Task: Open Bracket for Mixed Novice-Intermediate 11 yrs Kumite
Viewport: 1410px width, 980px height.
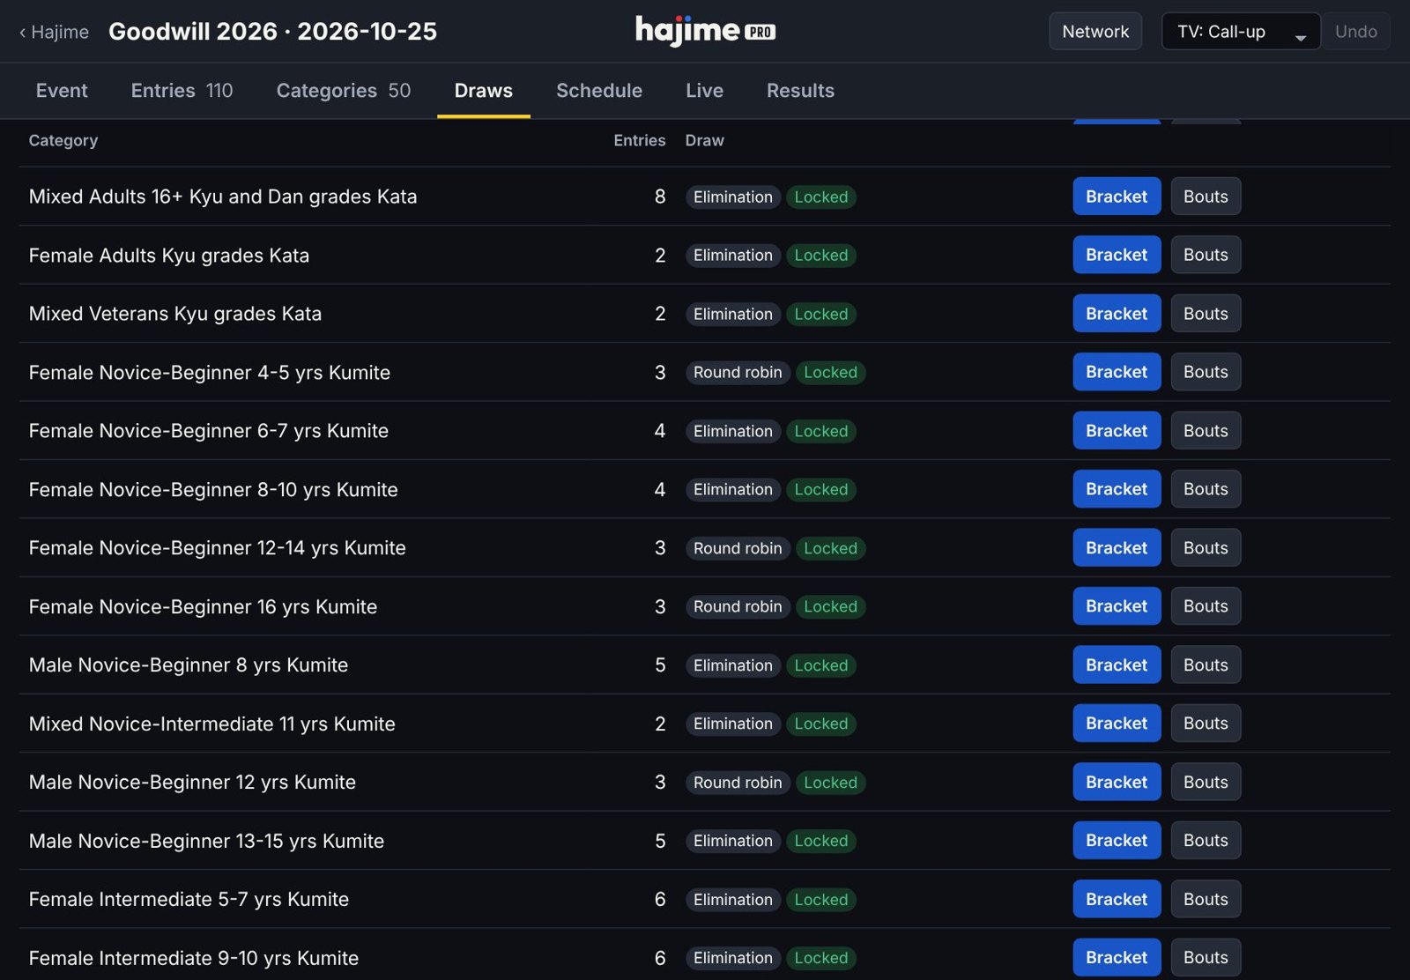Action: tap(1117, 724)
